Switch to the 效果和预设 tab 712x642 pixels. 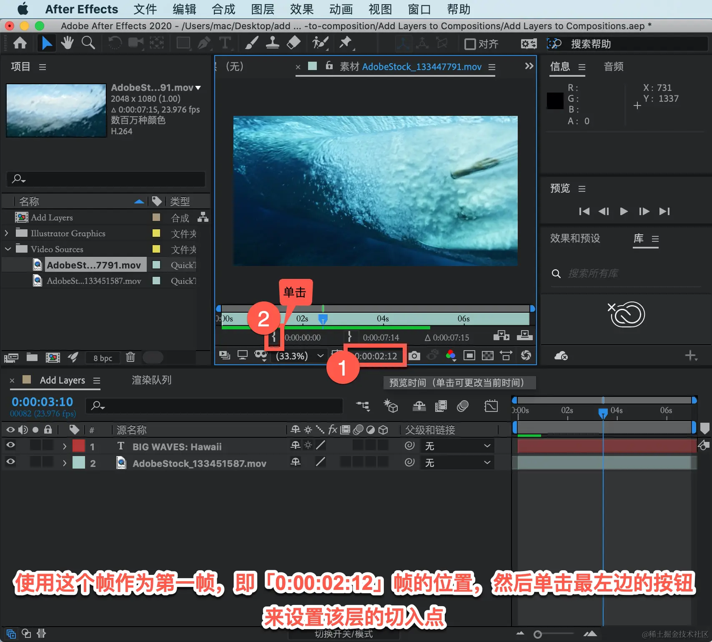(575, 238)
